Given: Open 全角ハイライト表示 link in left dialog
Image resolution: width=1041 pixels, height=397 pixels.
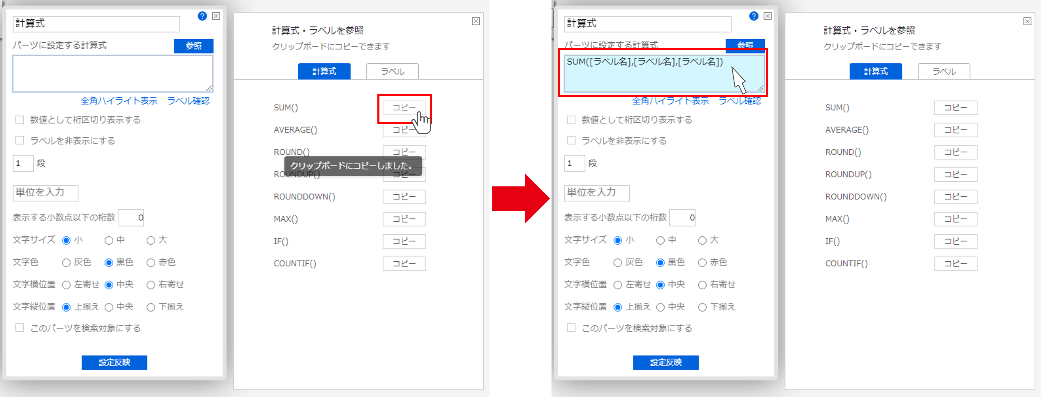Looking at the screenshot, I should [119, 101].
